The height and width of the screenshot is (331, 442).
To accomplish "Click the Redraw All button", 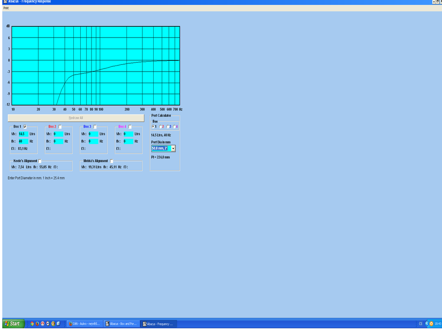I will click(76, 118).
